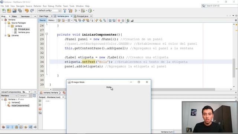Viewport: 238px width, 134px height.
Task: Toggle Show Non-Public Members filter in Navigator
Action: (17, 127)
